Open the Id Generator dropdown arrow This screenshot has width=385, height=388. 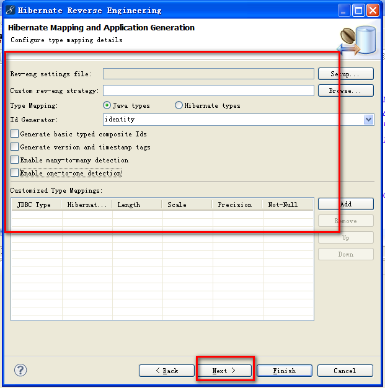point(369,120)
